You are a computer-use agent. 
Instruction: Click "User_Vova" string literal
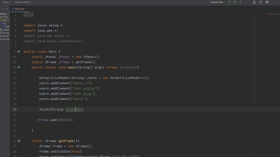(x=82, y=94)
